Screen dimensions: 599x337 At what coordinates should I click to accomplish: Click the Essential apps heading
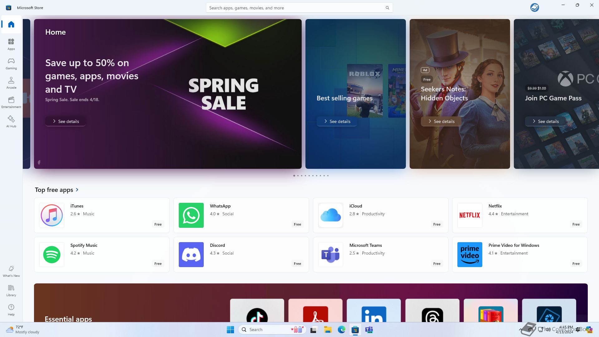(68, 319)
